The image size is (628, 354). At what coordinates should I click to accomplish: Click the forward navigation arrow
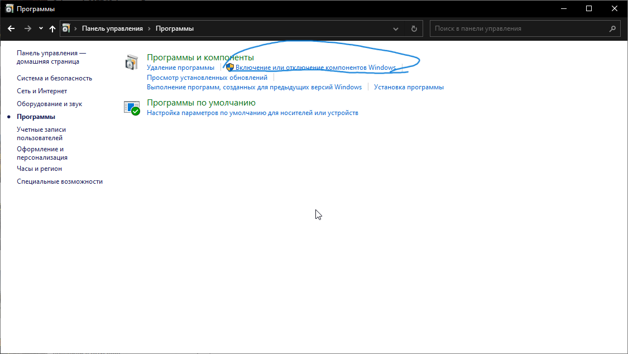pos(28,28)
